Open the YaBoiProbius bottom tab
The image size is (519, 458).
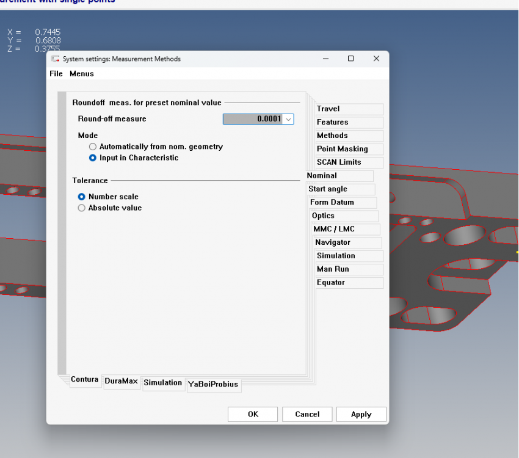click(214, 385)
